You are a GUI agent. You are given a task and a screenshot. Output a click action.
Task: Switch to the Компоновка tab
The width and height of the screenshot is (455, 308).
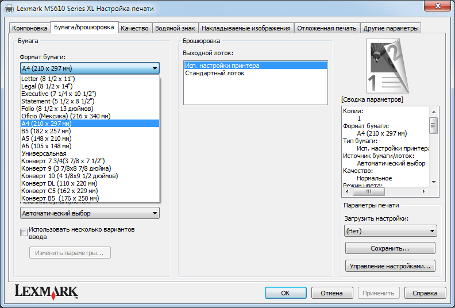(x=30, y=28)
